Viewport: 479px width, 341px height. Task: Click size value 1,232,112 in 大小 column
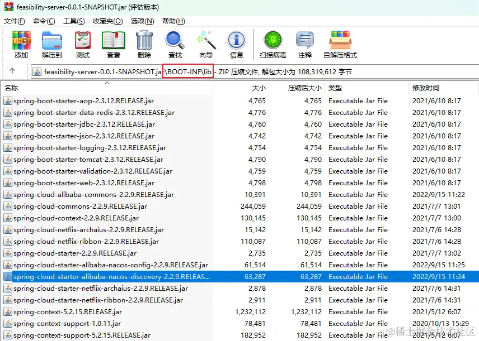251,312
